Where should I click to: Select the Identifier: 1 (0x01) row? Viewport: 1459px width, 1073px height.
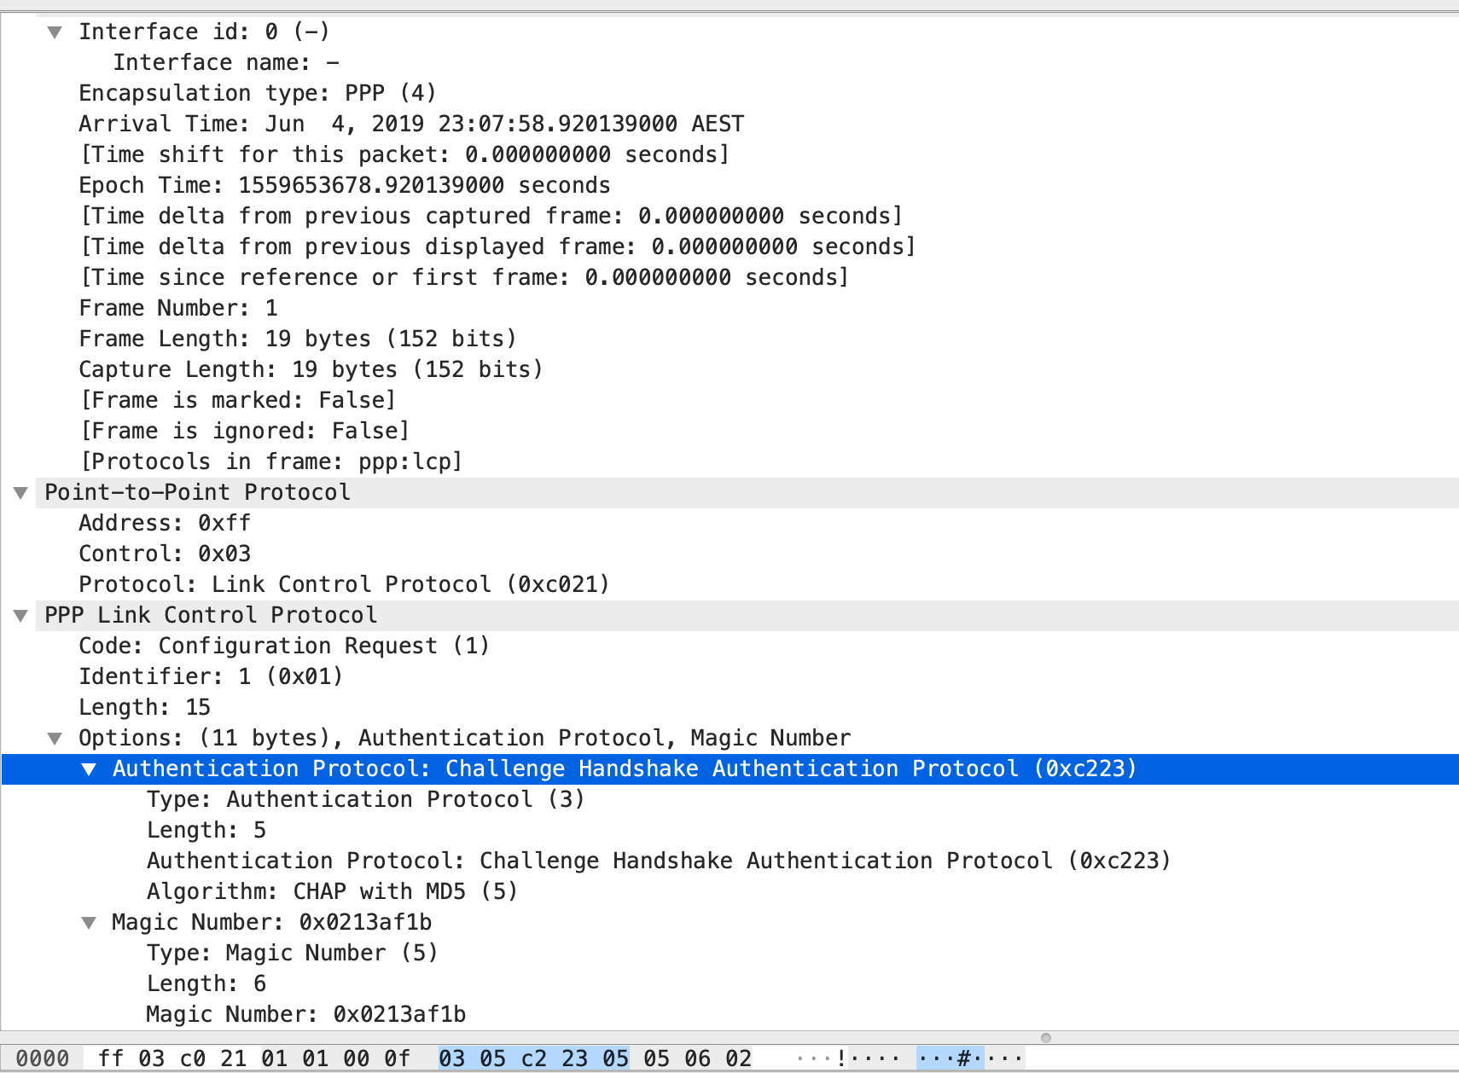[x=210, y=677]
